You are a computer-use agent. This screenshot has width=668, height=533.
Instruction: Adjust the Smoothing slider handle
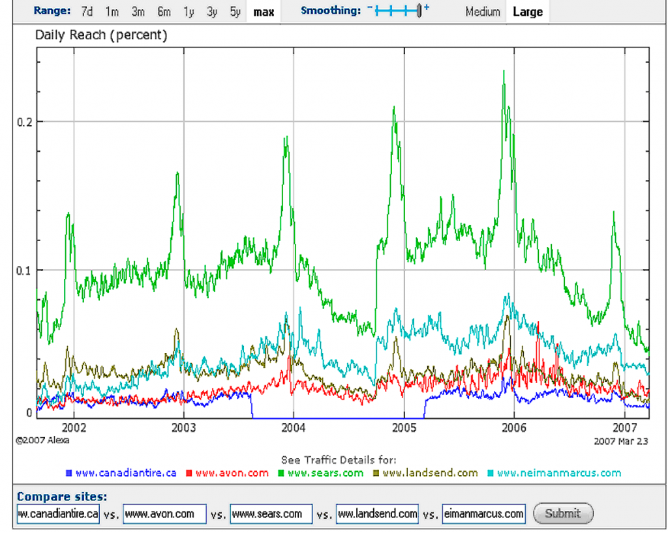(419, 10)
